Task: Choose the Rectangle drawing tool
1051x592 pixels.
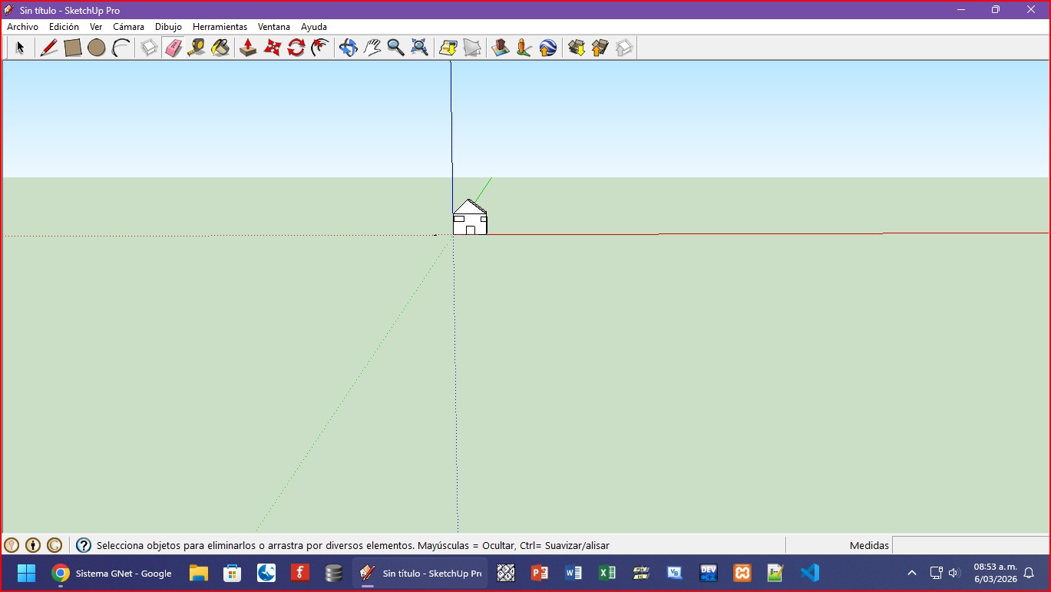Action: (x=73, y=48)
